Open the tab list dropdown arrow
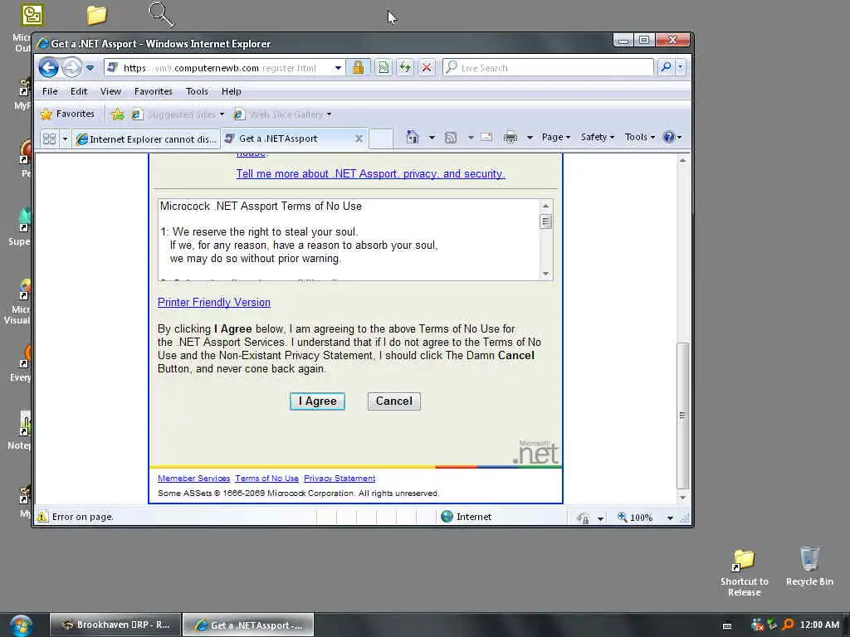Image resolution: width=850 pixels, height=637 pixels. [x=65, y=139]
